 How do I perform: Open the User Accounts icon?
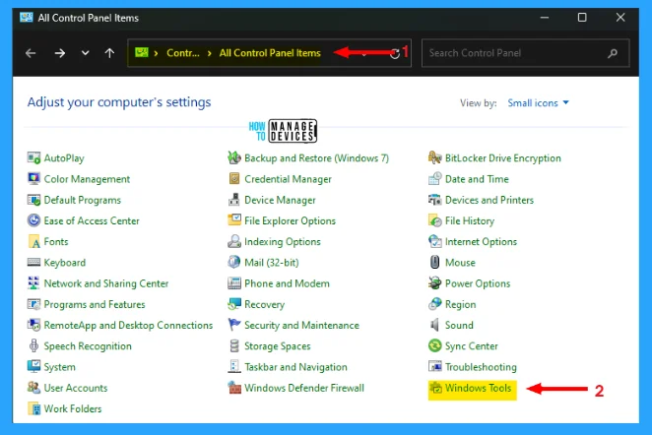pyautogui.click(x=33, y=388)
